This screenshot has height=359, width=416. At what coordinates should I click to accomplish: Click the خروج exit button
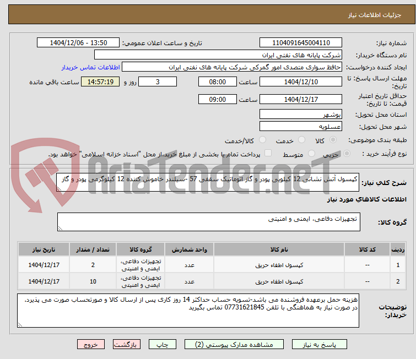[91, 345]
